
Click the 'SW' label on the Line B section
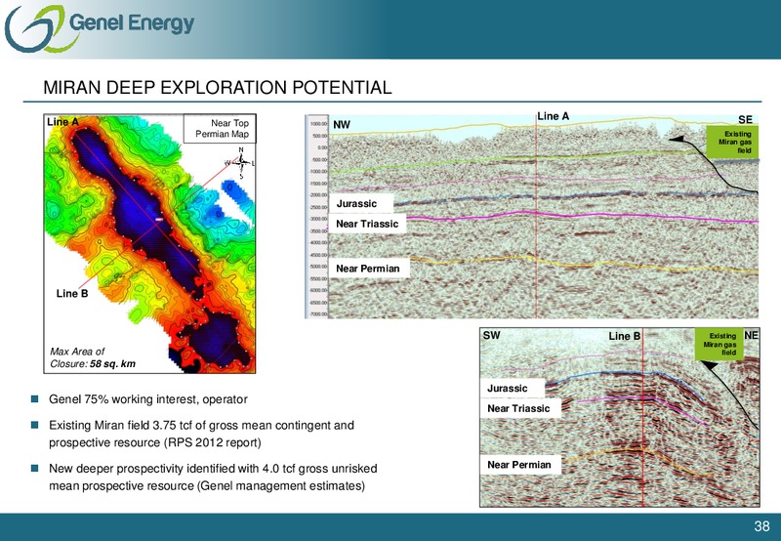click(x=491, y=335)
